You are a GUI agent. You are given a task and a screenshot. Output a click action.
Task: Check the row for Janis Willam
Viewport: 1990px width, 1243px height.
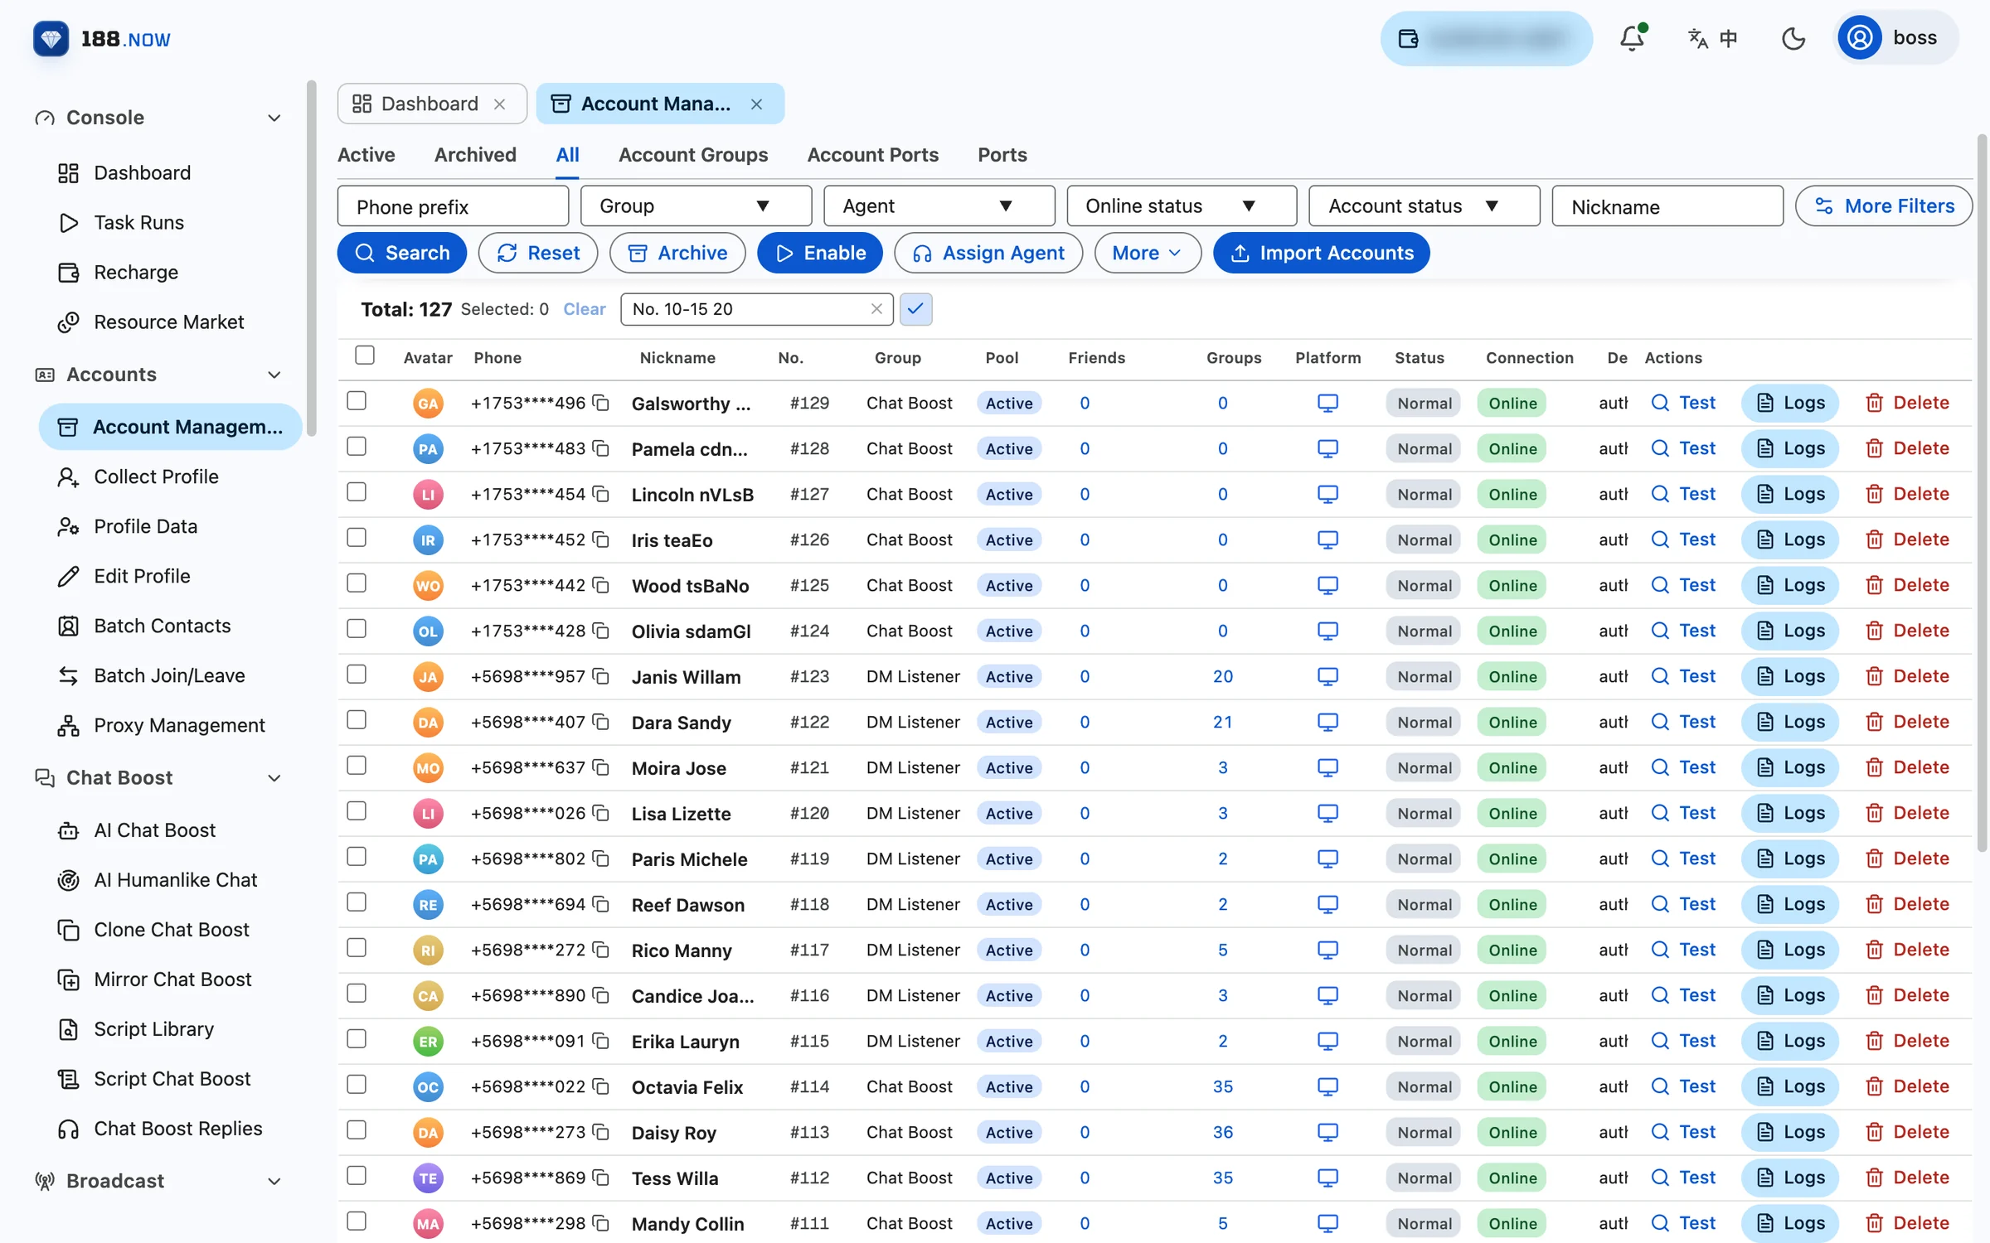357,675
